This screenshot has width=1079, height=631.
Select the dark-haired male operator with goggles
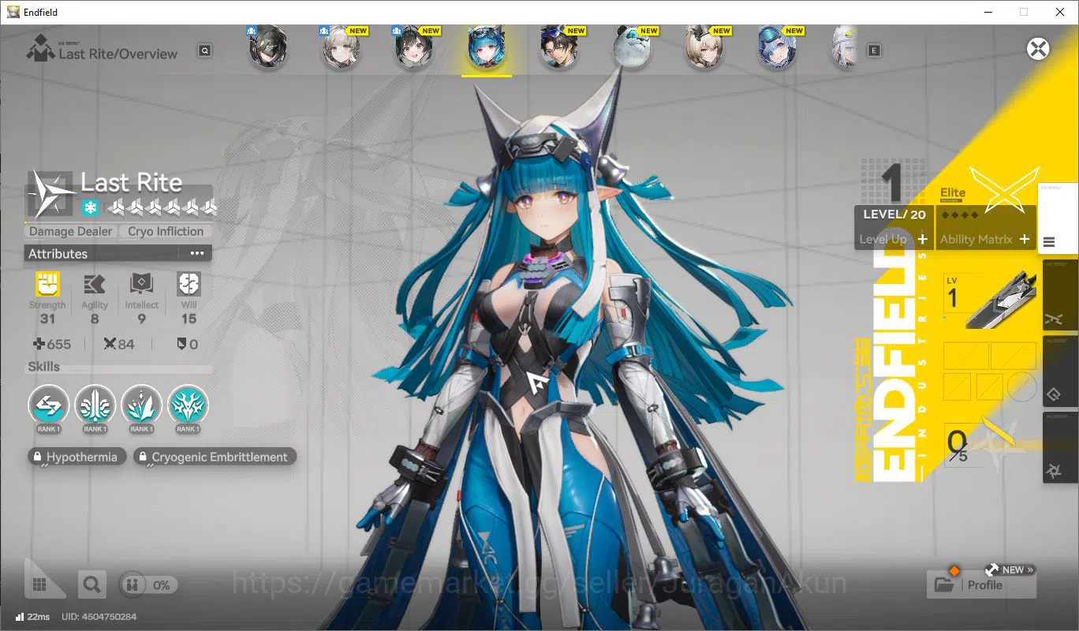[559, 49]
